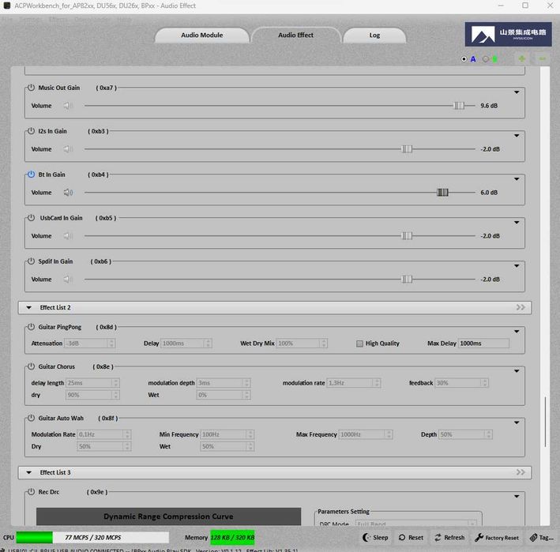Open dropdown arrow of Guitar PingPong
Image resolution: width=560 pixels, height=552 pixels.
tap(517, 332)
